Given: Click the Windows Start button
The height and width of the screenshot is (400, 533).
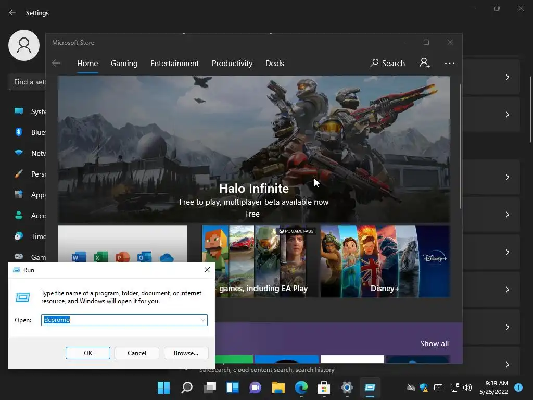Looking at the screenshot, I should [x=163, y=387].
